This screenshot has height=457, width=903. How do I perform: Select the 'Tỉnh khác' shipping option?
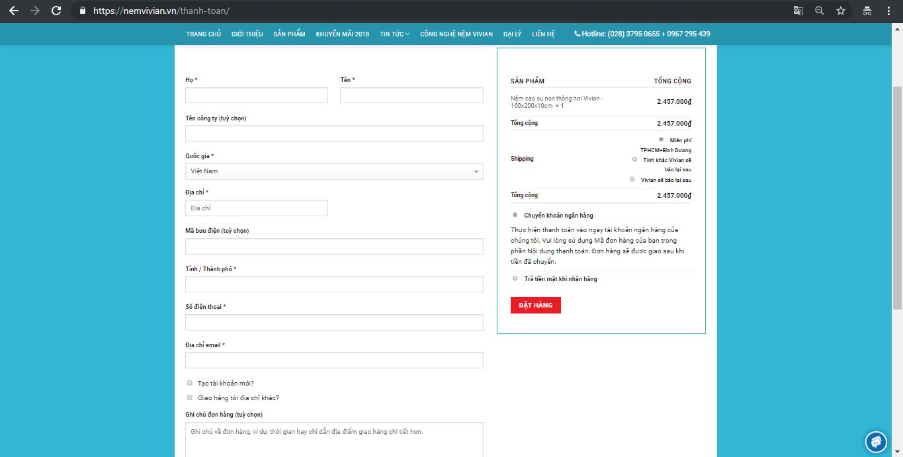(635, 159)
